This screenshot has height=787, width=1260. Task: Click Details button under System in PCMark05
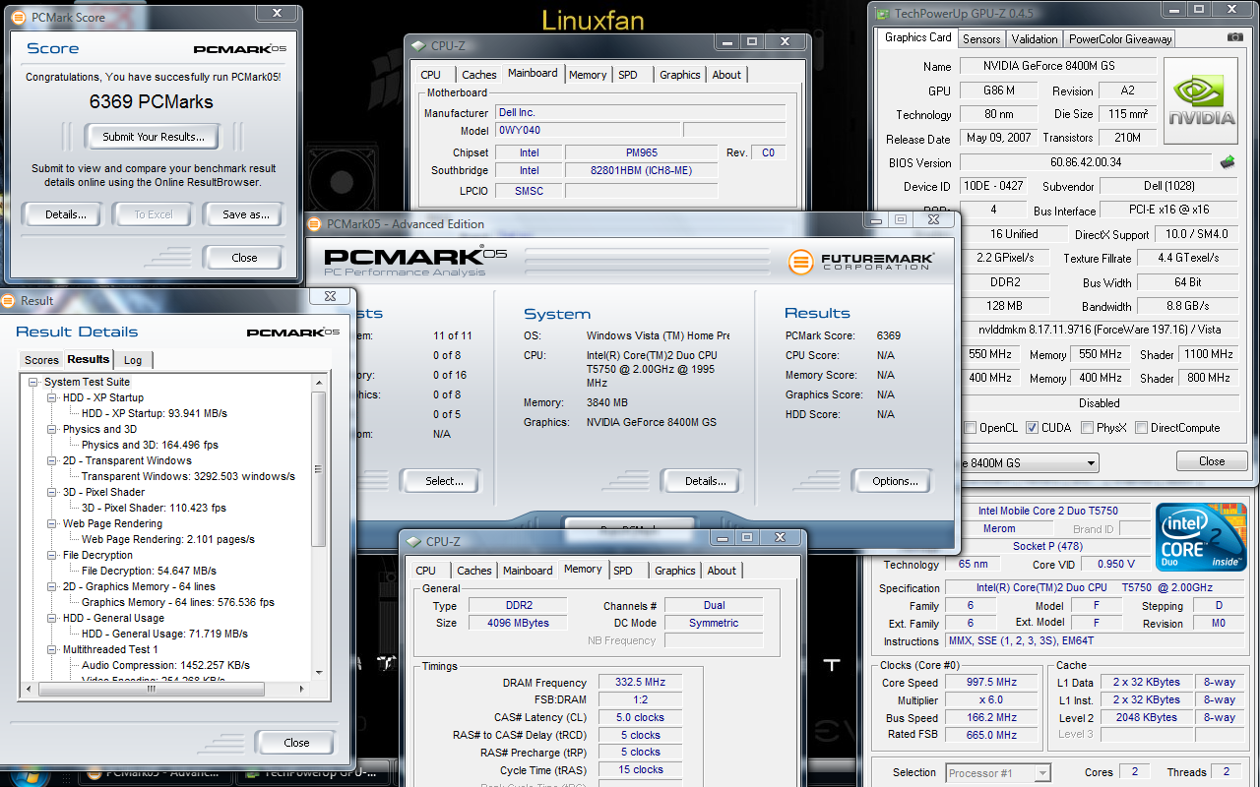pyautogui.click(x=705, y=481)
